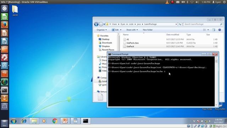Open Internet Explorer from taskbar
Image resolution: width=227 pixels, height=128 pixels.
[x=24, y=121]
